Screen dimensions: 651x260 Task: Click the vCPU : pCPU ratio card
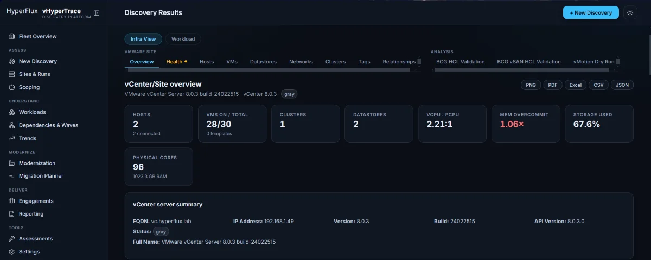click(452, 124)
